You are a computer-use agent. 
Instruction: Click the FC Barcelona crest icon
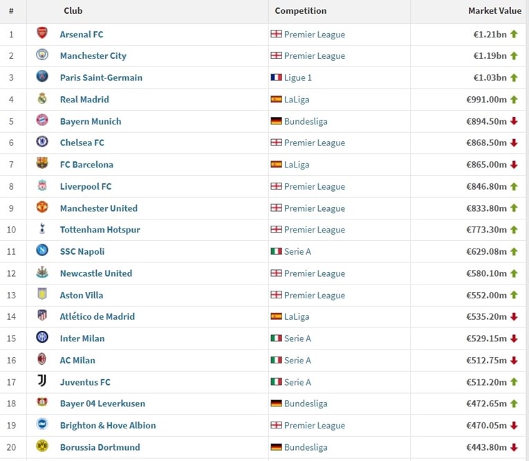[x=42, y=163]
